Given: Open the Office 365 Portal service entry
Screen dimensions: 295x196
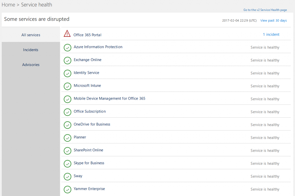Looking at the screenshot, I should coord(88,35).
